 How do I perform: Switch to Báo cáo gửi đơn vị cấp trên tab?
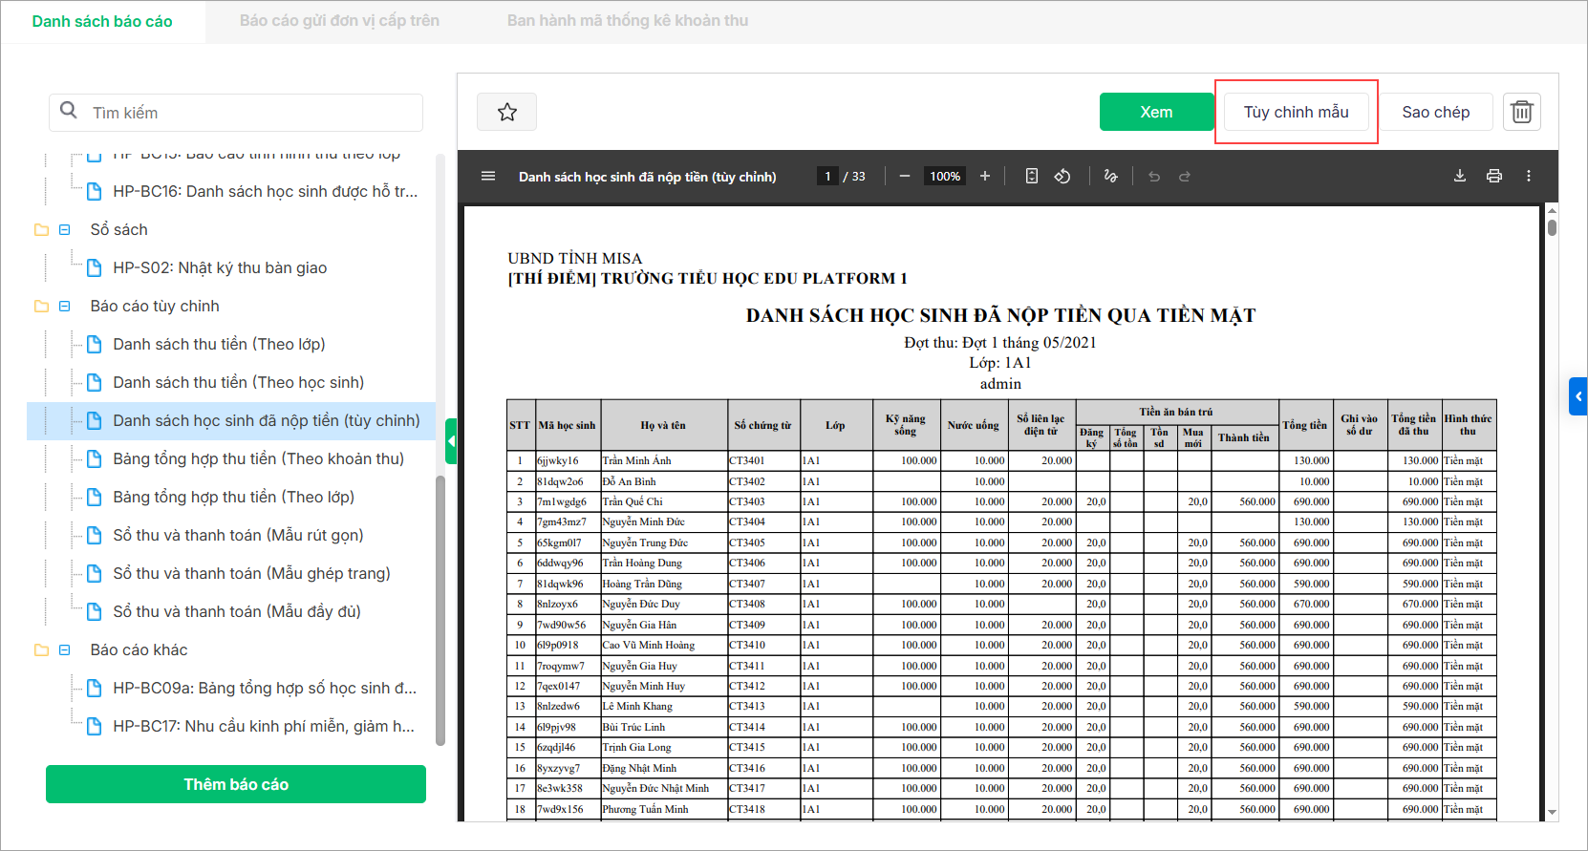(339, 21)
